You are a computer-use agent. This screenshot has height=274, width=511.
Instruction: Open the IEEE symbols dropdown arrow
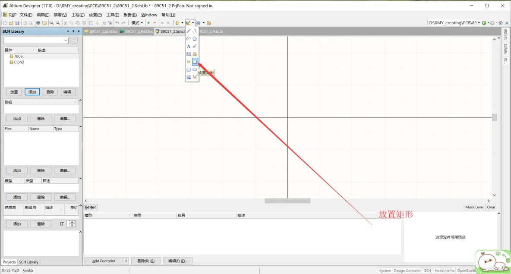(182, 23)
